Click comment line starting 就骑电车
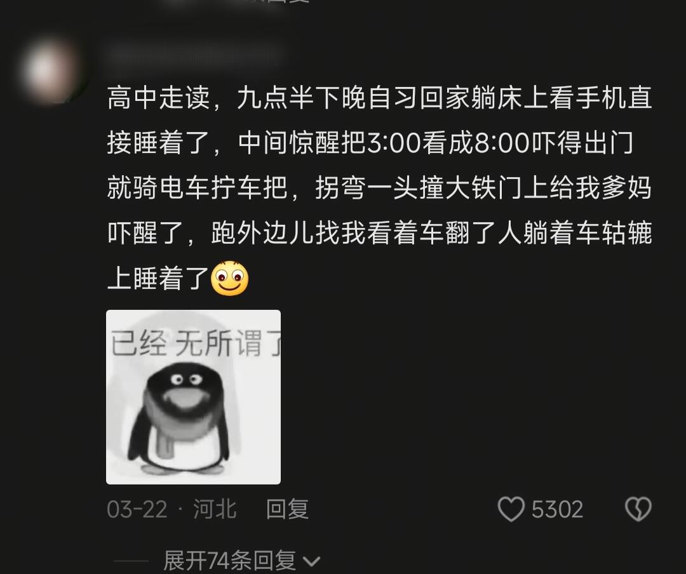Screen dimensions: 686x574 coord(380,188)
